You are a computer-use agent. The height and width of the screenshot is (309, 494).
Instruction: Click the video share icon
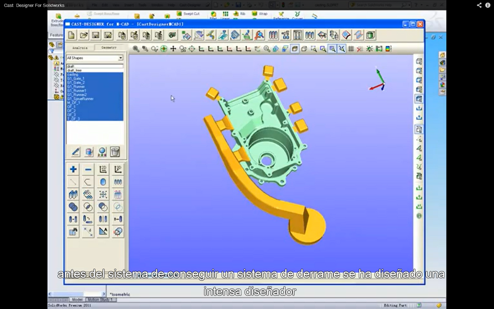479,5
